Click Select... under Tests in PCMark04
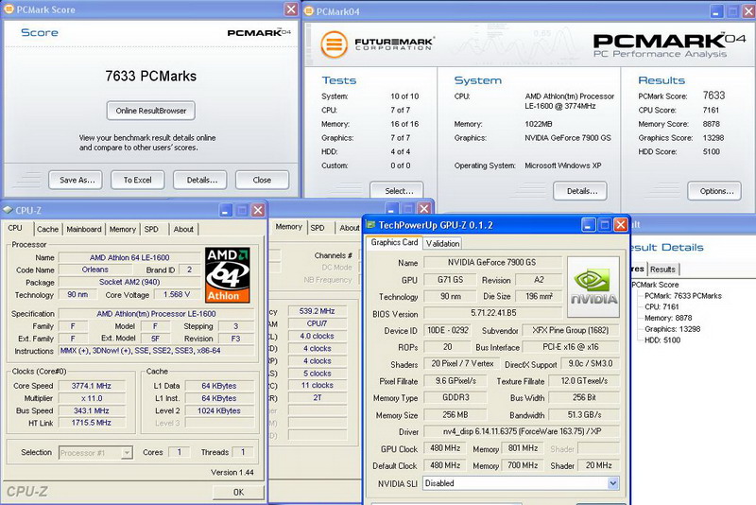Viewport: 756px width, 505px height. 399,190
